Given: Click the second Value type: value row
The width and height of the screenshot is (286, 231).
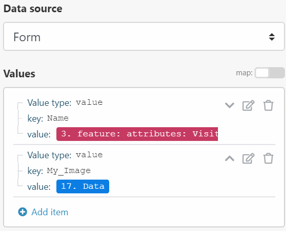Looking at the screenshot, I should coord(65,155).
